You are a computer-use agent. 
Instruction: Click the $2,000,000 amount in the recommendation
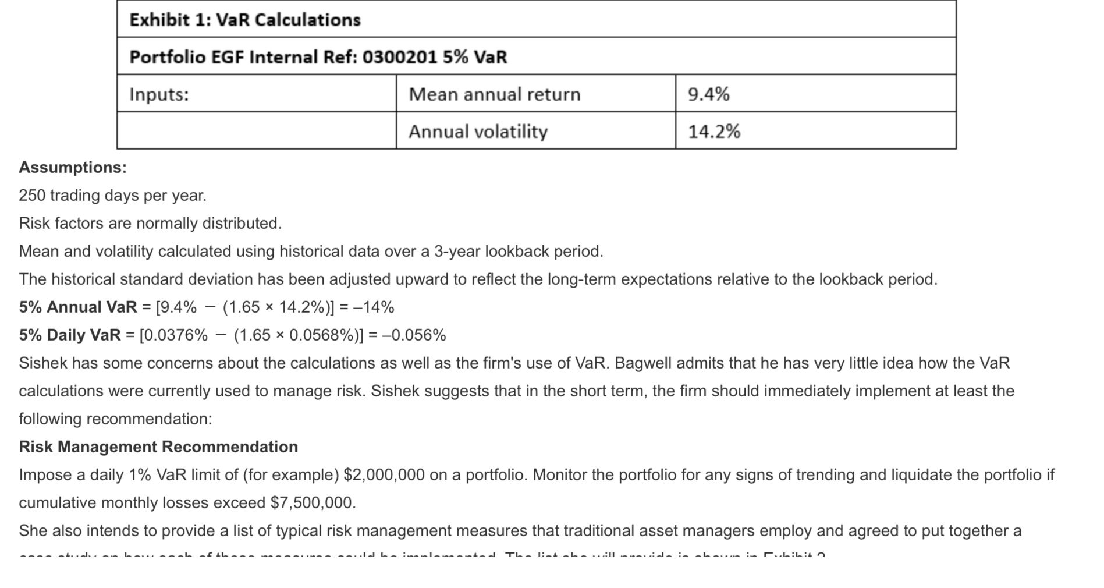tap(384, 475)
